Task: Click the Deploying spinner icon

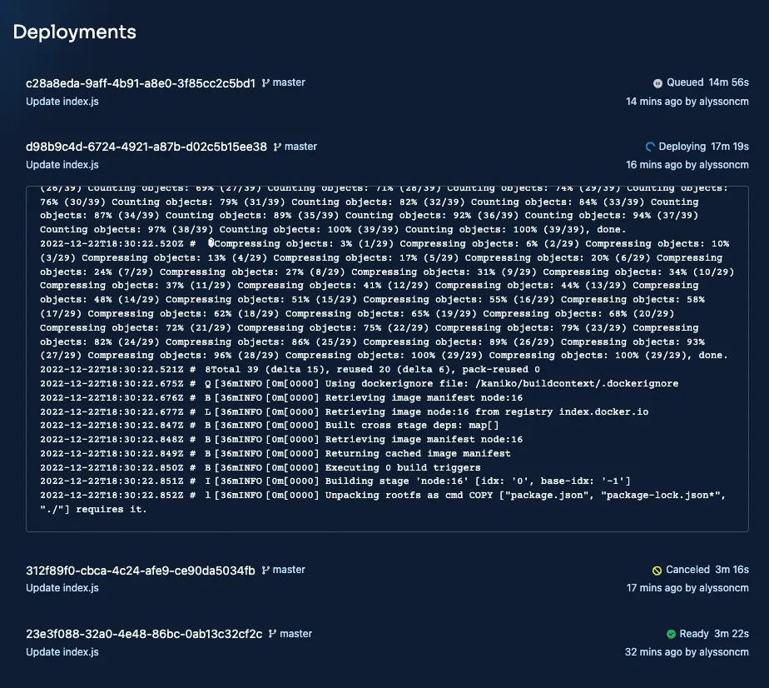Action: point(650,147)
